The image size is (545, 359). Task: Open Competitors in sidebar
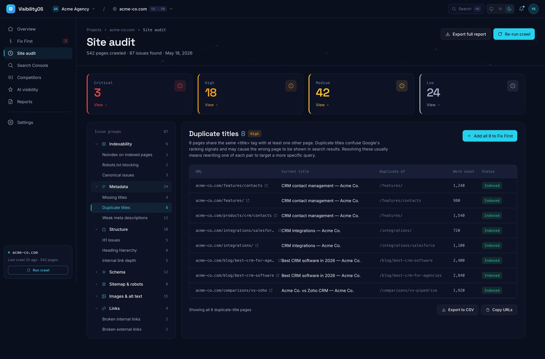click(x=38, y=77)
